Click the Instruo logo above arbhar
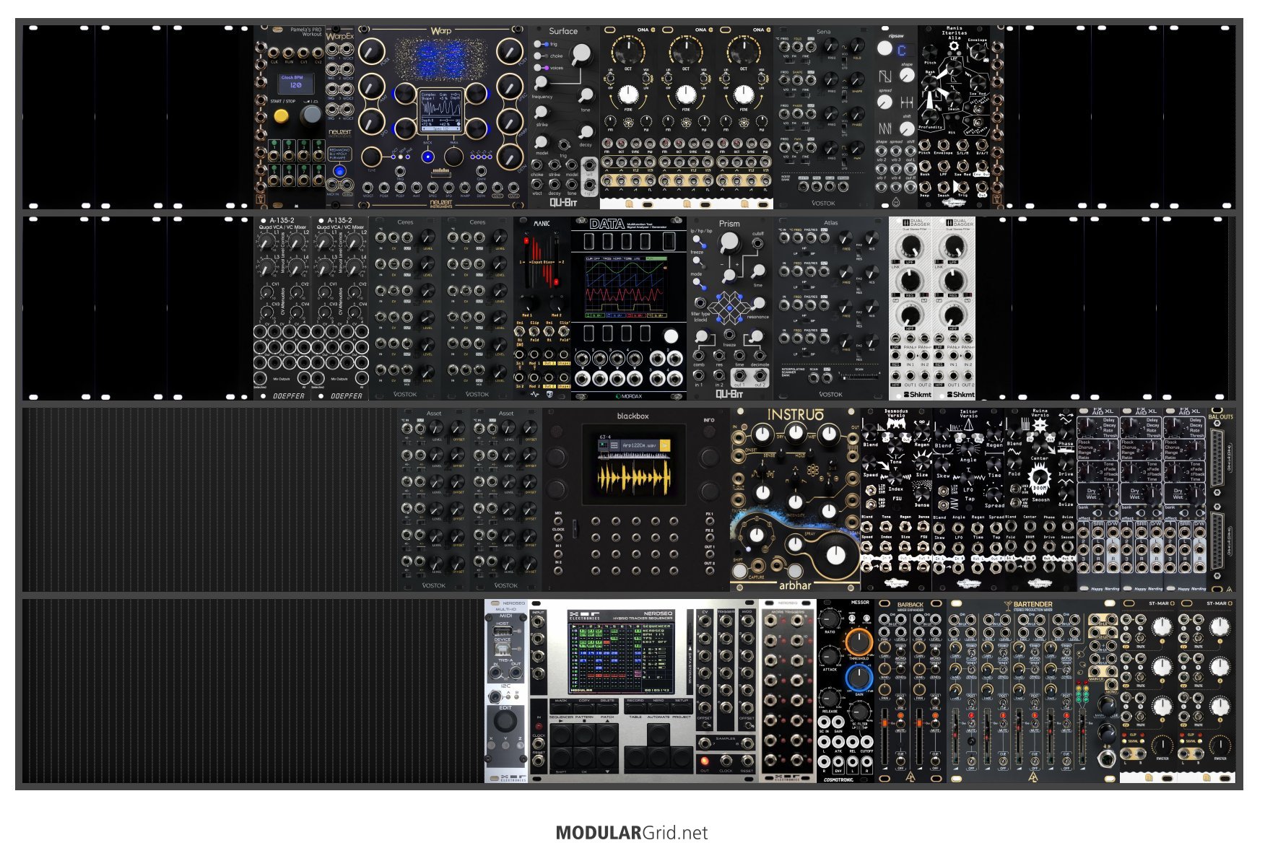 [x=795, y=415]
